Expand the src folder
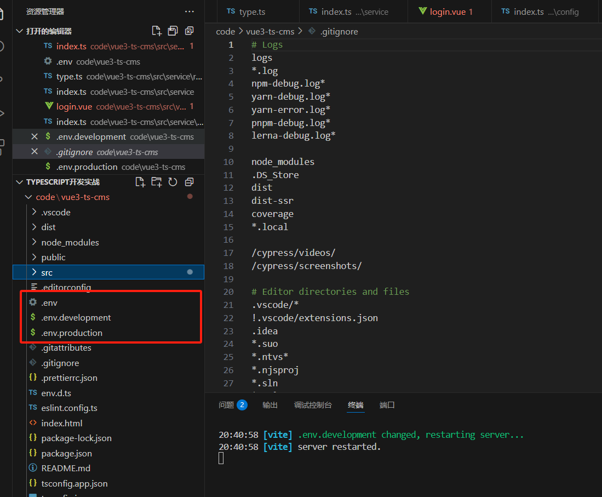Image resolution: width=602 pixels, height=497 pixels. tap(34, 272)
